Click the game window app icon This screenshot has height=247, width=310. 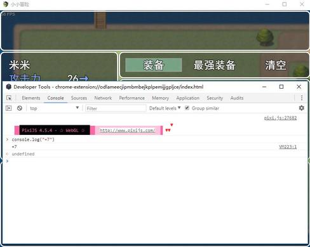click(6, 4)
